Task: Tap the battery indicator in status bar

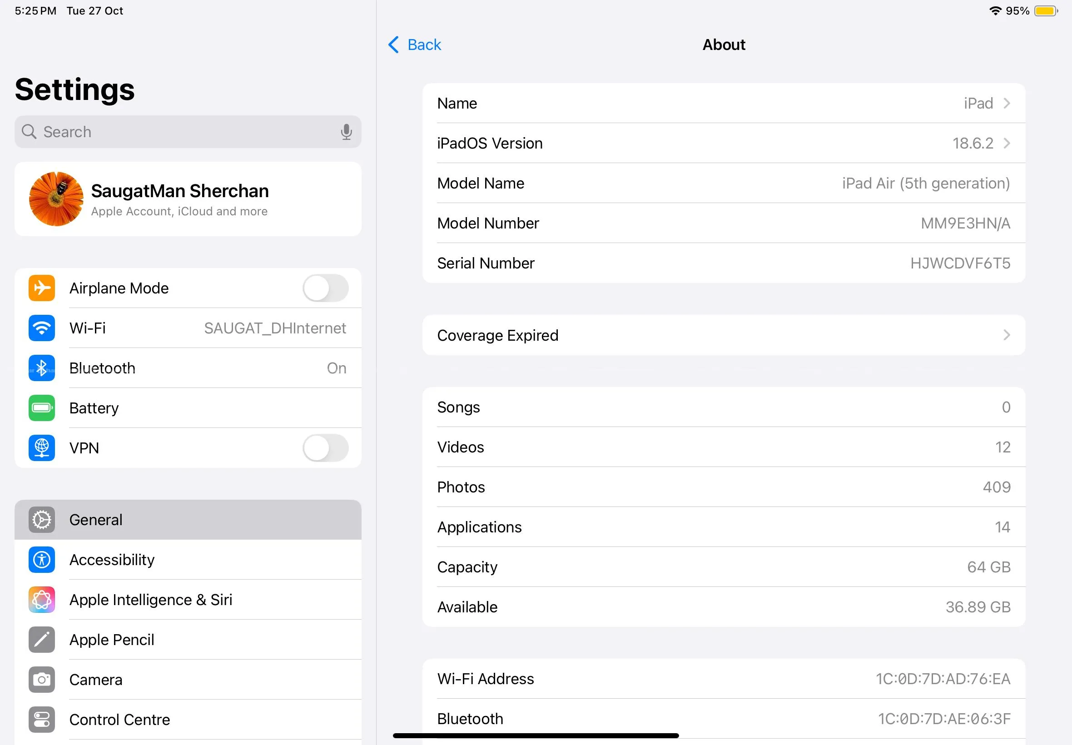Action: [x=1046, y=11]
